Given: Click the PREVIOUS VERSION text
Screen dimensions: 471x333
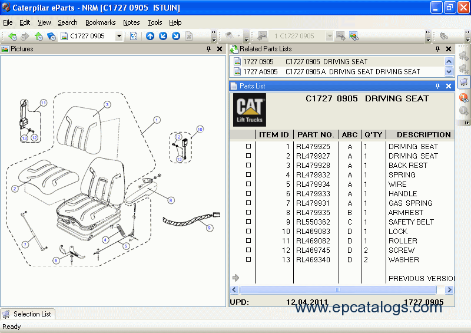Looking at the screenshot, I should coord(422,279).
